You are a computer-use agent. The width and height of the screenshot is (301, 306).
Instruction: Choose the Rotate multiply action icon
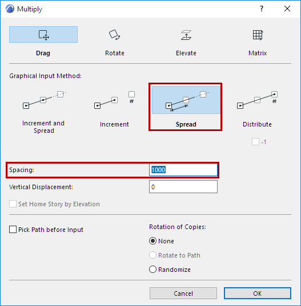click(x=115, y=35)
